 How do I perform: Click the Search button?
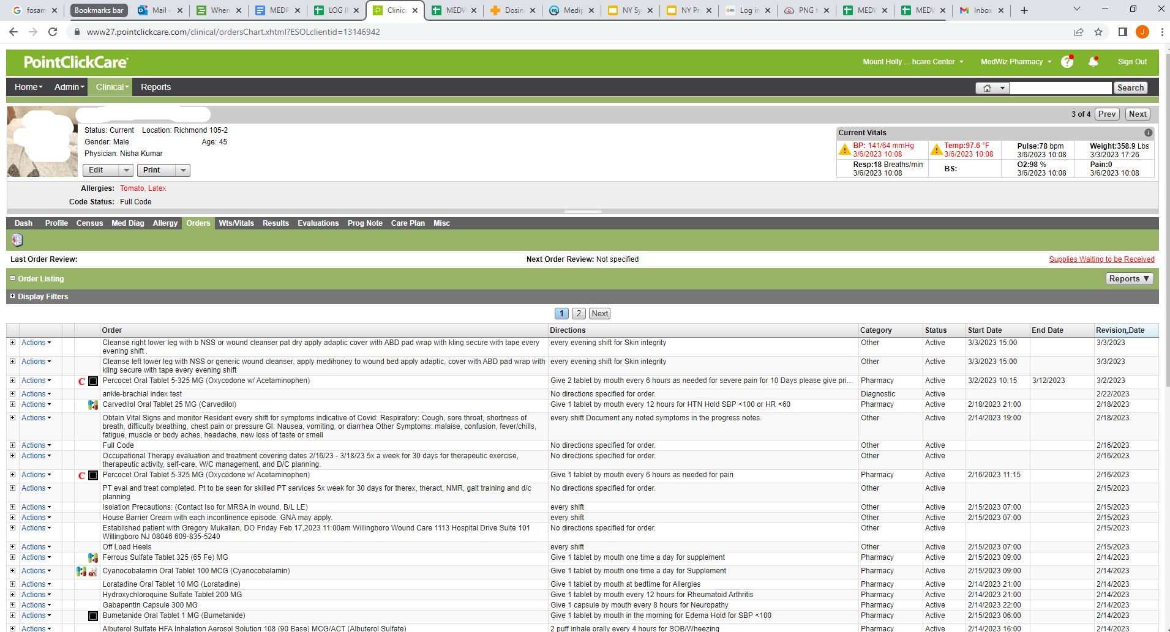point(1130,88)
